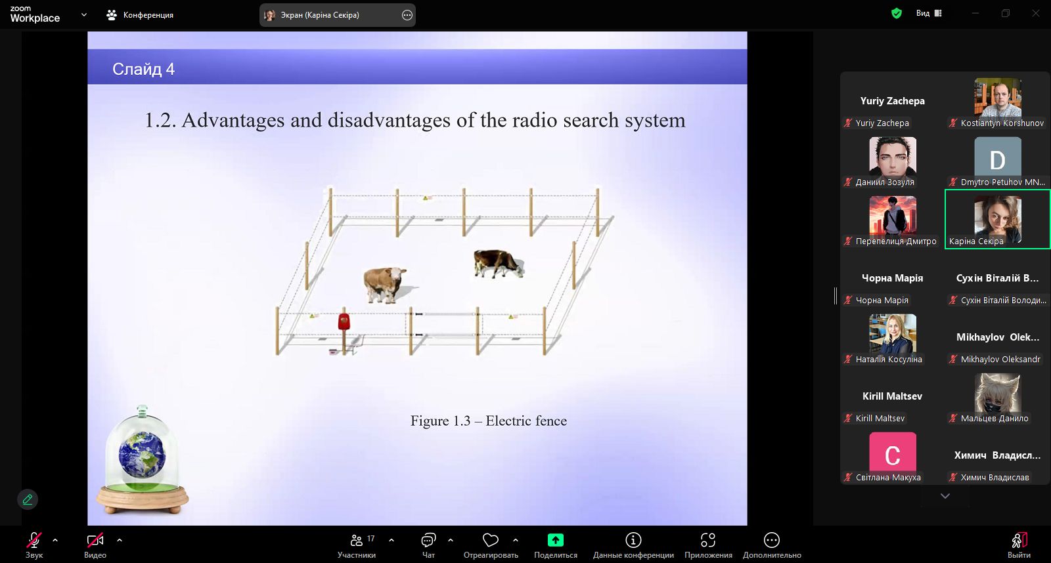
Task: Start camera using the Видео button
Action: 95,545
